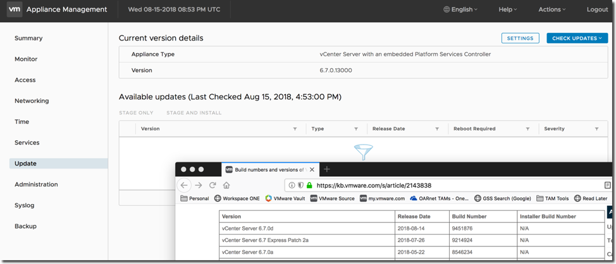Open the my.vmware.com bookmark
This screenshot has width=616, height=264.
[382, 198]
